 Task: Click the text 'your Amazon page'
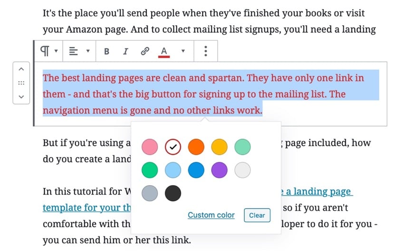click(85, 29)
